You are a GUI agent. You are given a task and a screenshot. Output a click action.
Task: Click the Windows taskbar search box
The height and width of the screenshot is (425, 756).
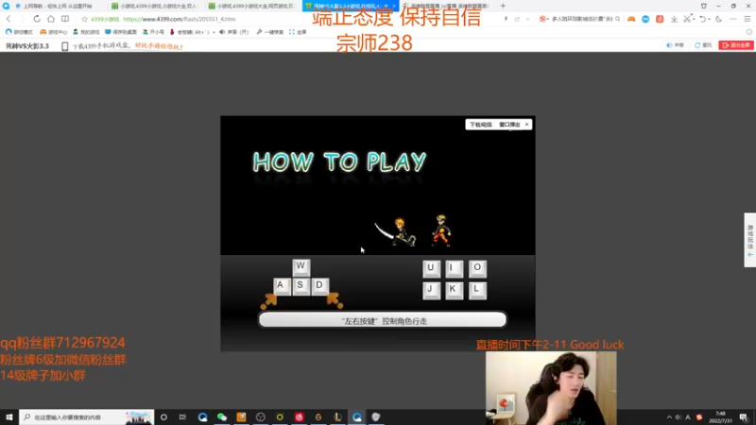click(87, 417)
